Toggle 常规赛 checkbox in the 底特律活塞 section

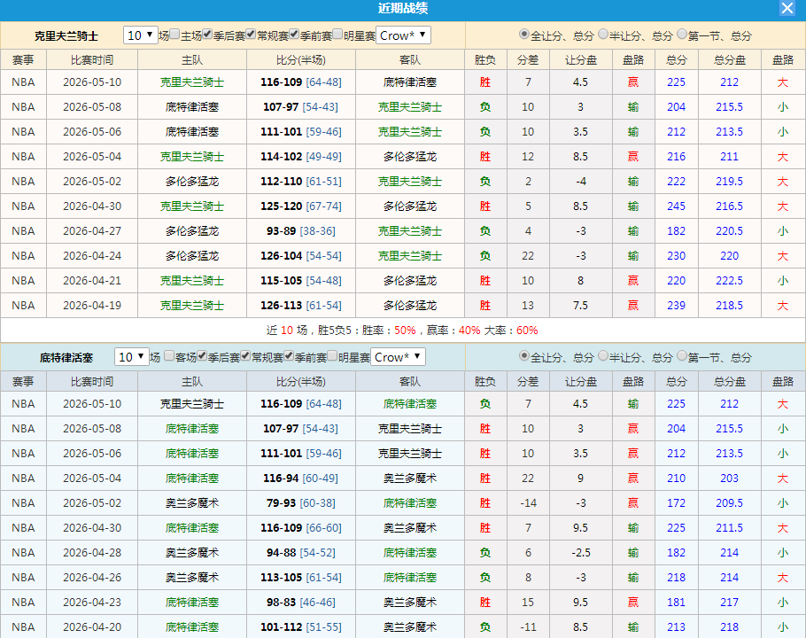tap(245, 355)
